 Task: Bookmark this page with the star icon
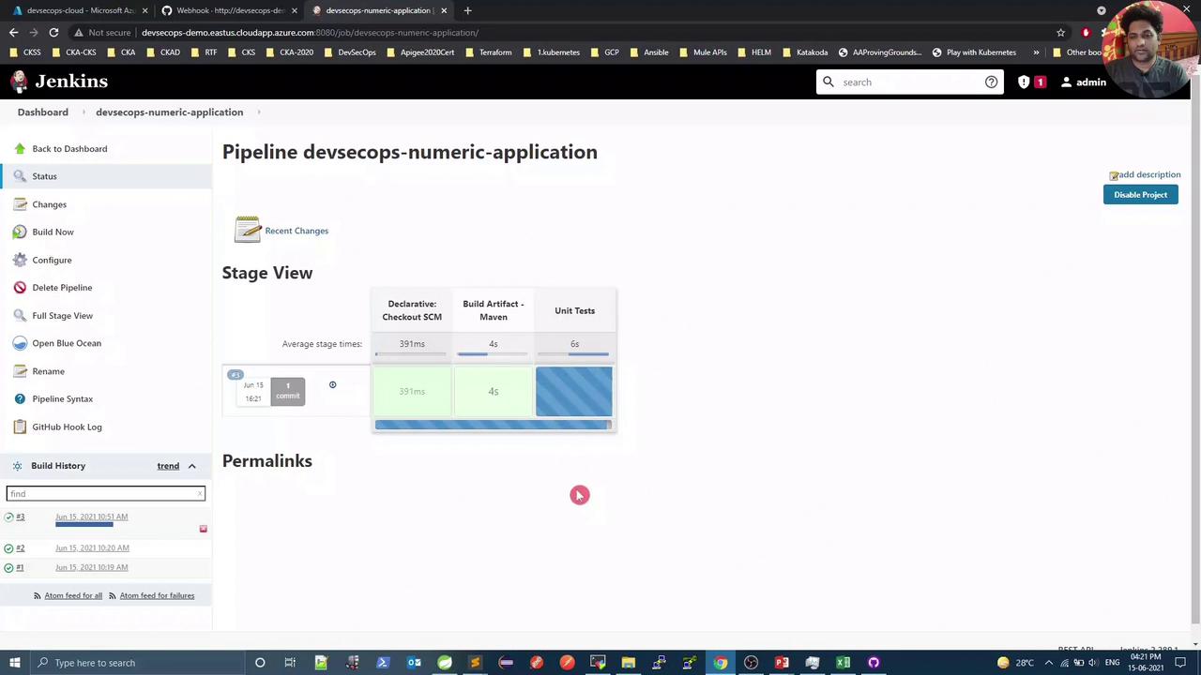pyautogui.click(x=1061, y=33)
